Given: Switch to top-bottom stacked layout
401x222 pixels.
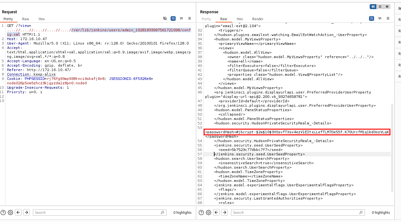Looking at the screenshot, I should (x=380, y=7).
